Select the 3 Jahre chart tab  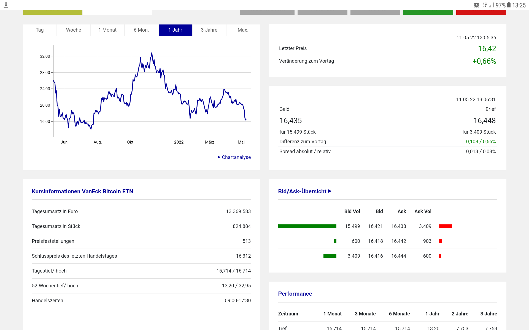[209, 30]
